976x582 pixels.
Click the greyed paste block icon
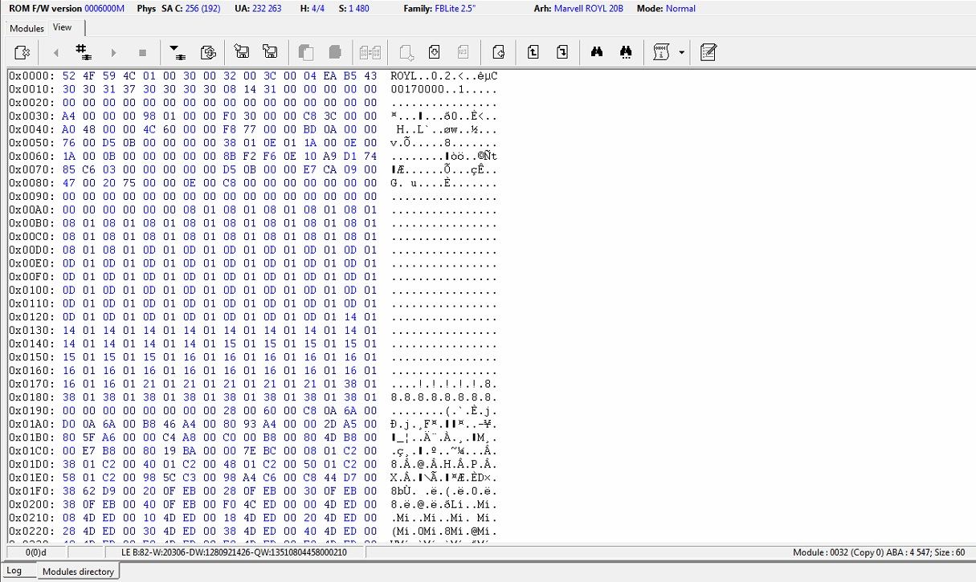click(335, 52)
